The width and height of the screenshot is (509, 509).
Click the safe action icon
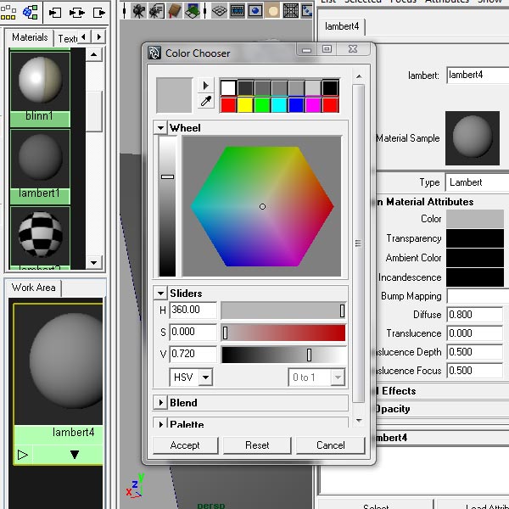tap(307, 11)
